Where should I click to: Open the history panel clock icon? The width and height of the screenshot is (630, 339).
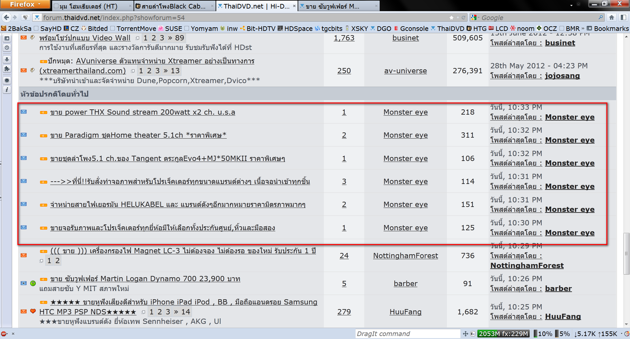(x=7, y=48)
